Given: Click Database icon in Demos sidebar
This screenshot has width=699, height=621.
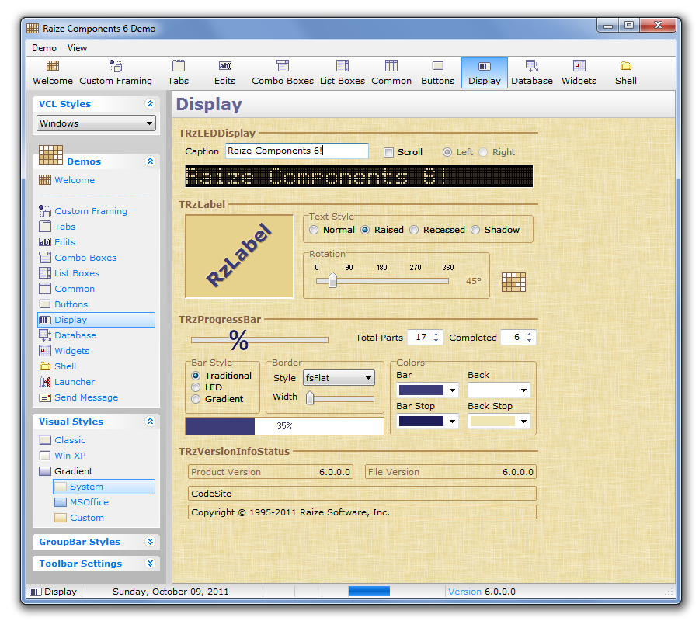Looking at the screenshot, I should point(45,335).
